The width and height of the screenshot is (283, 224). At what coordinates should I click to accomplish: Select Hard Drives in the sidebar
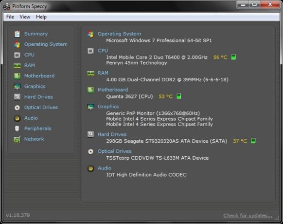coord(38,97)
